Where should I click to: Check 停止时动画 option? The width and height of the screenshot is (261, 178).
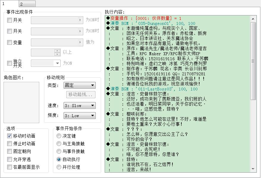tap(10, 144)
